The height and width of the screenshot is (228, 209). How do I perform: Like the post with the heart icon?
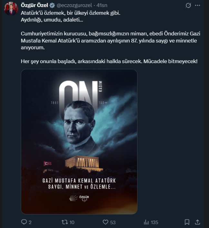[105, 222]
